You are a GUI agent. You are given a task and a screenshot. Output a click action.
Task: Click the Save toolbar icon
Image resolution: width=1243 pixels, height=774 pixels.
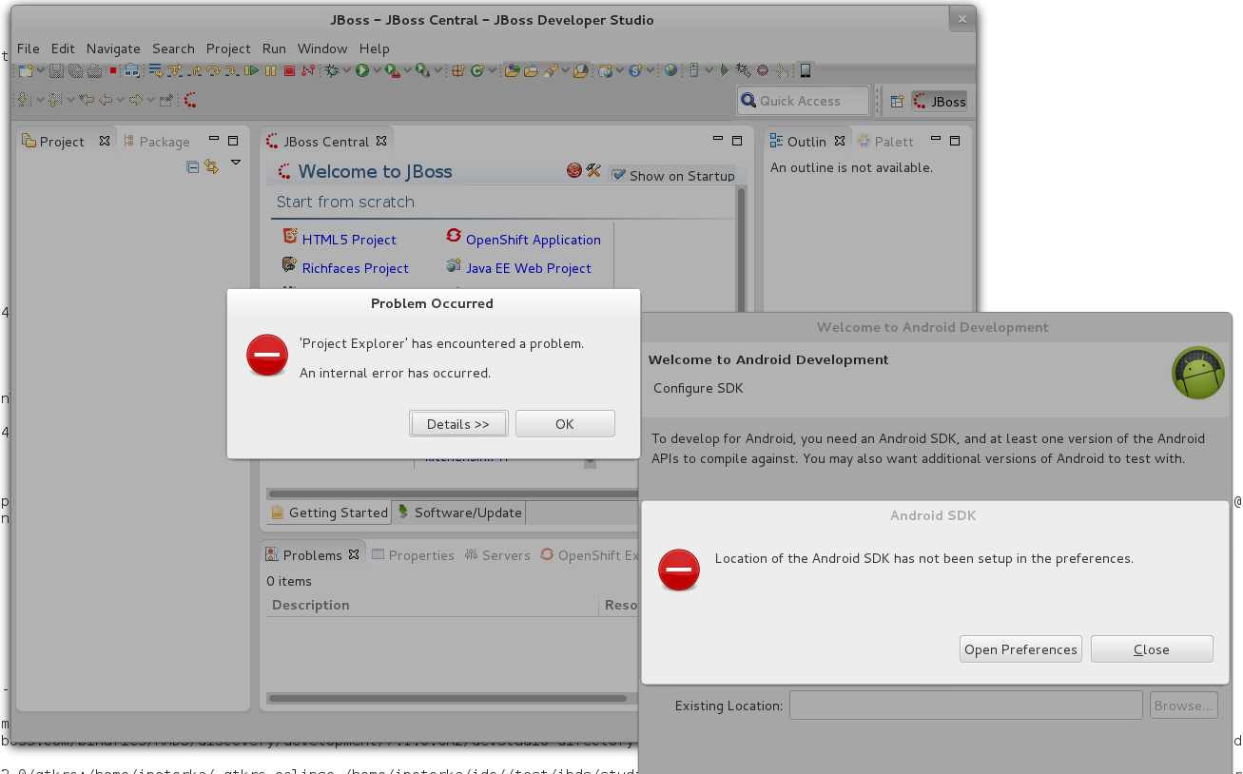[57, 70]
